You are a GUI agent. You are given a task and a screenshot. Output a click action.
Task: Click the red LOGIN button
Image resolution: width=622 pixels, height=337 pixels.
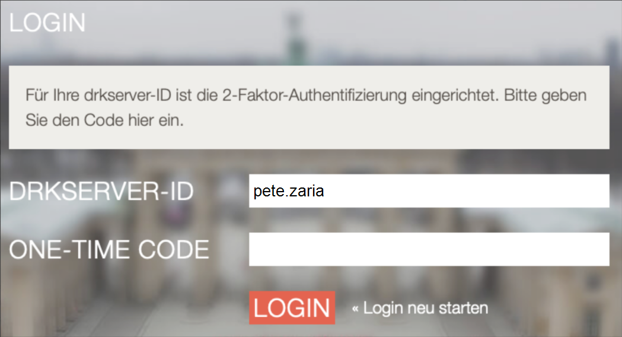292,307
